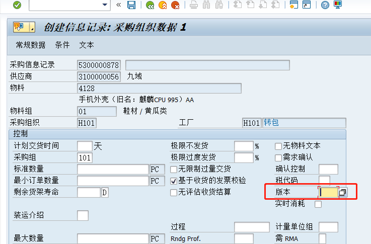
Task: Click the 鞋材 / 黄瓜类 description text
Action: pyautogui.click(x=145, y=111)
